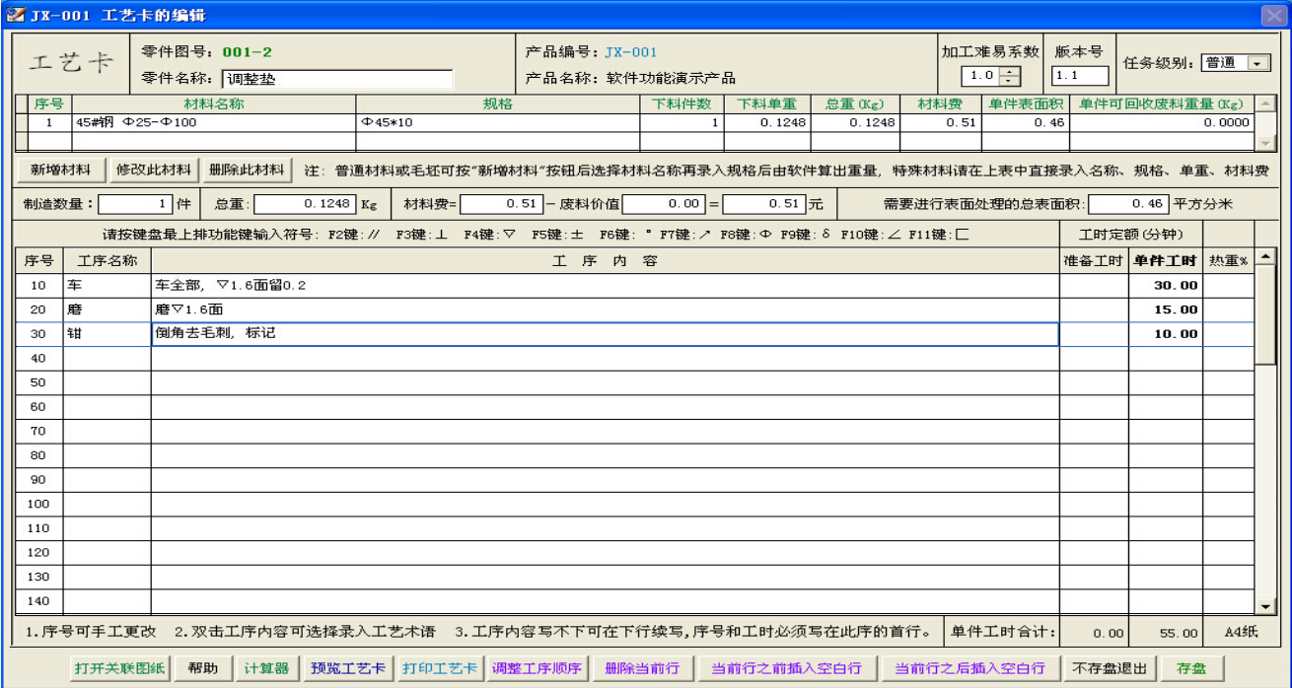
Task: Launch the 计算器 calculator button
Action: tap(266, 668)
